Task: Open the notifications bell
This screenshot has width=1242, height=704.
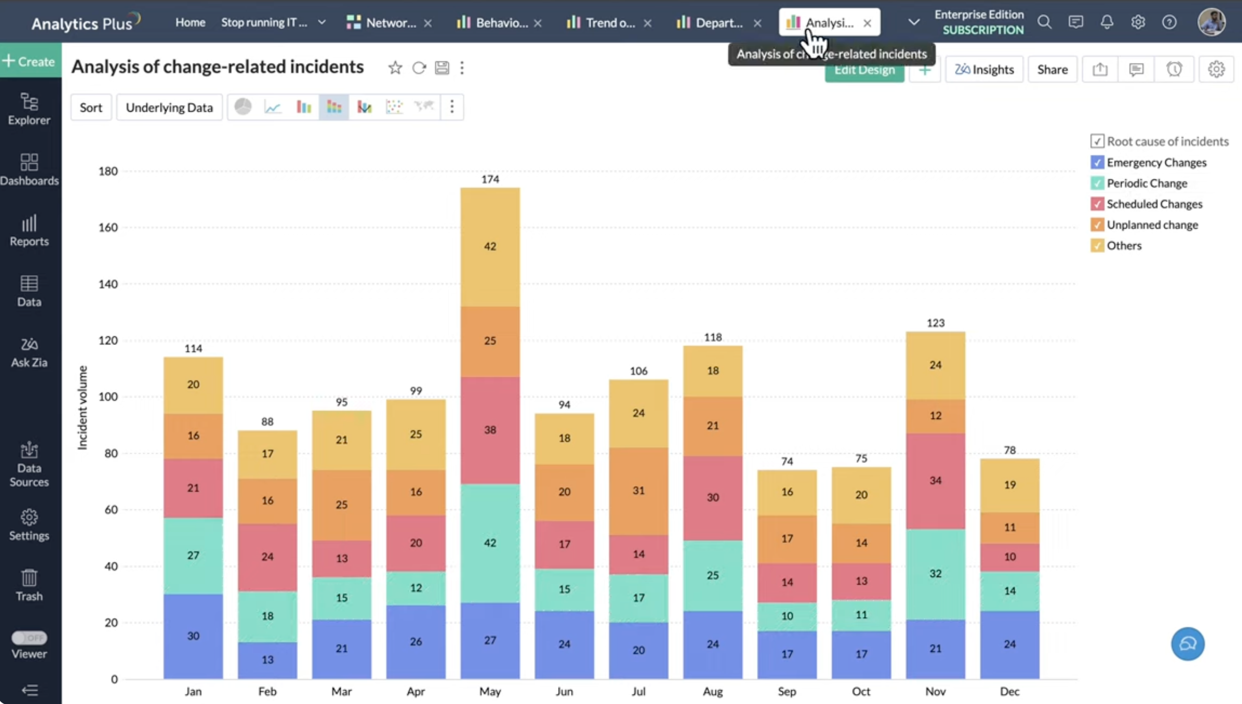Action: 1106,22
